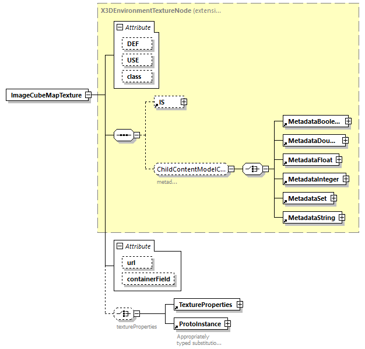Select the USE attribute box

(x=137, y=60)
